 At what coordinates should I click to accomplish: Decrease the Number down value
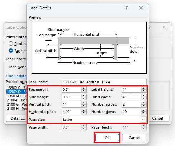point(144,113)
